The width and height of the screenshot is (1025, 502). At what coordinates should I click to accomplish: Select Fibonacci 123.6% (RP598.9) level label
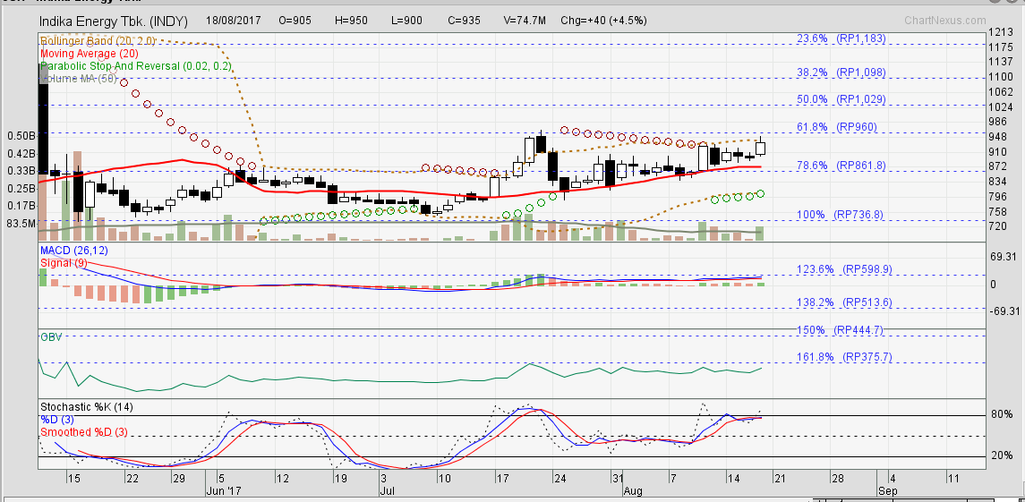[x=844, y=269]
